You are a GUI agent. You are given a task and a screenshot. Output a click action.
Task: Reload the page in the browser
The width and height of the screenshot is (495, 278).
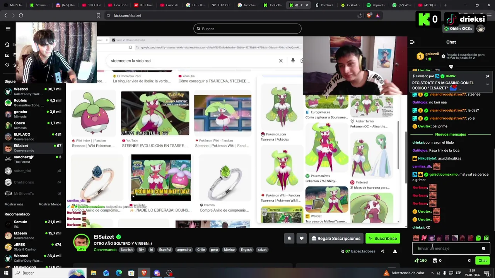pos(21,15)
